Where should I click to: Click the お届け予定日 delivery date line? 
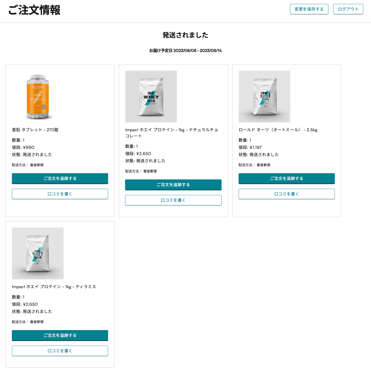click(x=185, y=50)
